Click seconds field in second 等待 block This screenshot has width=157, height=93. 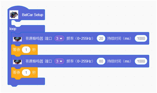click(x=26, y=72)
